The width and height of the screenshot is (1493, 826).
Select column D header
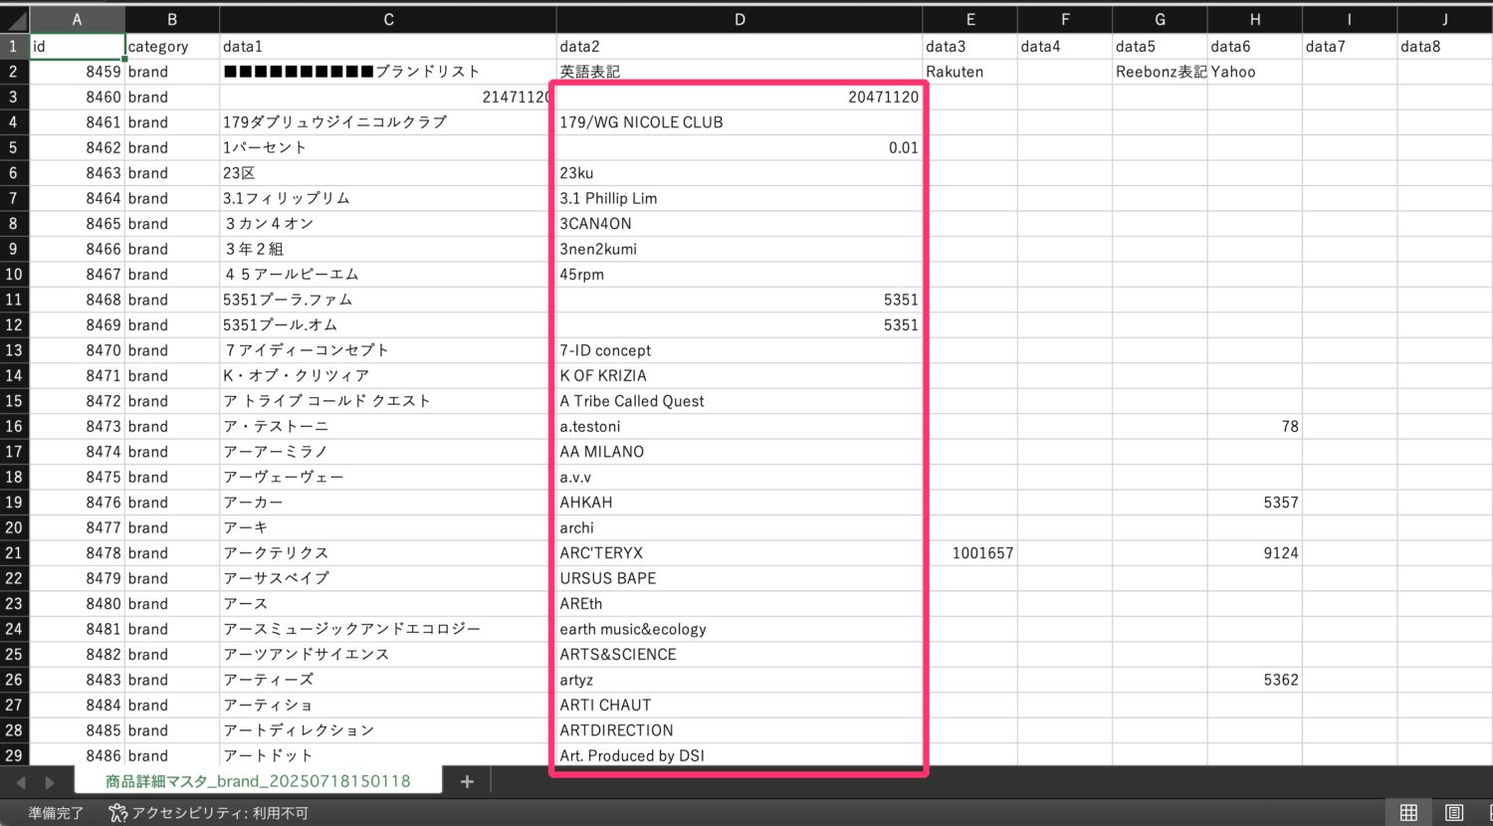[x=740, y=19]
